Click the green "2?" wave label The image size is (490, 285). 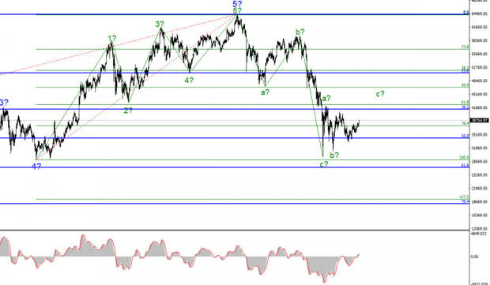click(128, 111)
